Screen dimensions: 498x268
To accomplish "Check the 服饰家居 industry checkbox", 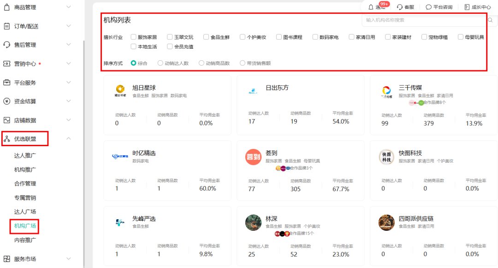I will pos(133,37).
